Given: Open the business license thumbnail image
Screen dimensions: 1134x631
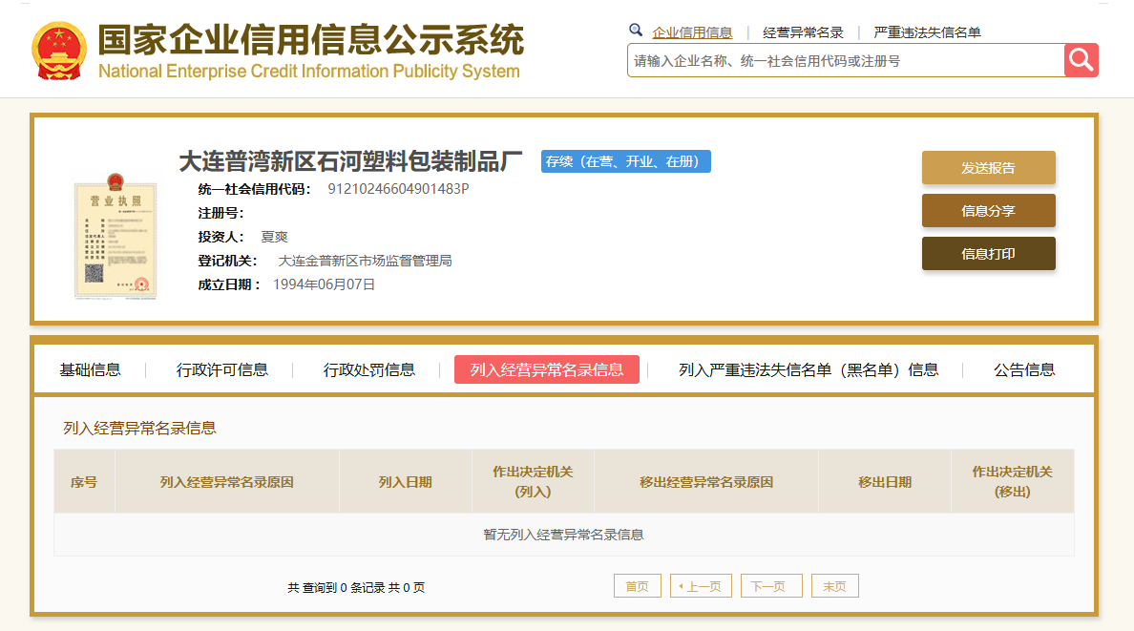Looking at the screenshot, I should (x=115, y=236).
